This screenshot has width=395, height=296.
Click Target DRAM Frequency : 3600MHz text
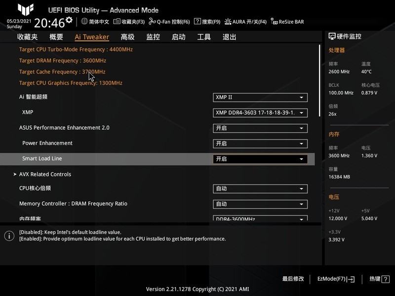(x=63, y=61)
